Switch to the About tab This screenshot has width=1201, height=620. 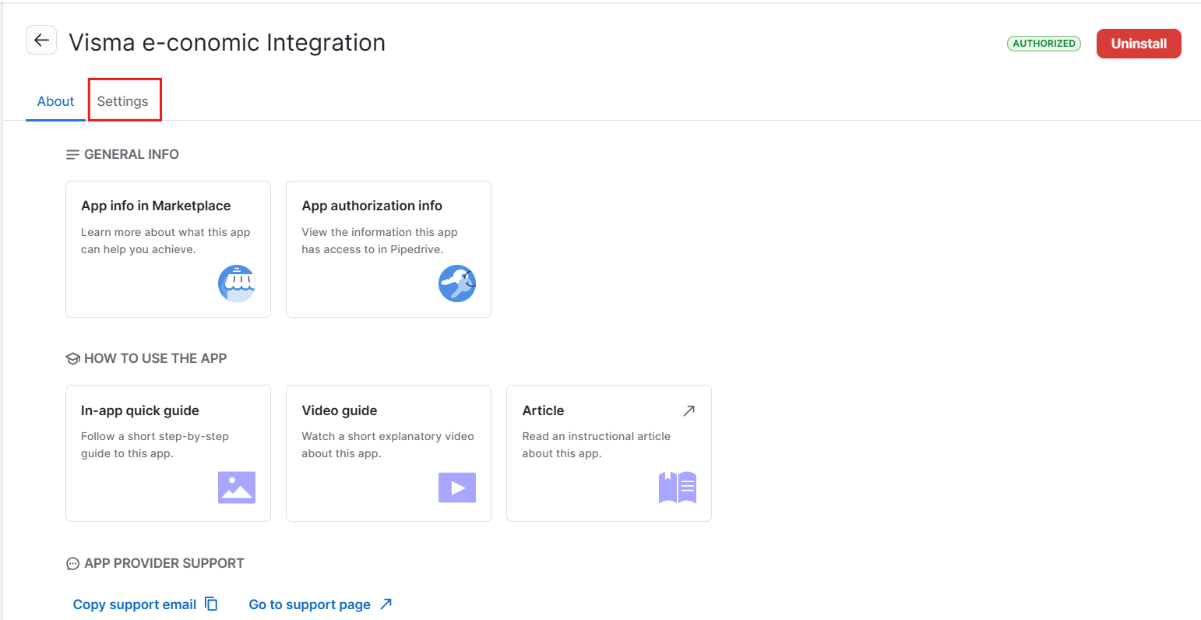point(56,101)
